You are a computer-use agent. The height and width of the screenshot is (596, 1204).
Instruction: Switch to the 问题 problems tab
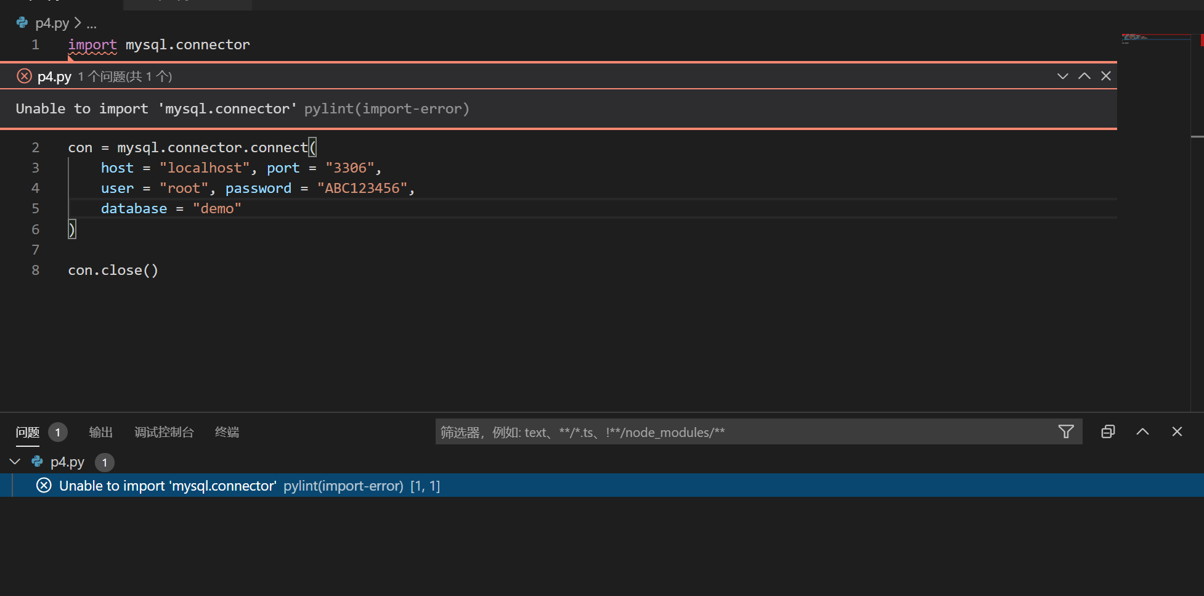click(x=28, y=432)
